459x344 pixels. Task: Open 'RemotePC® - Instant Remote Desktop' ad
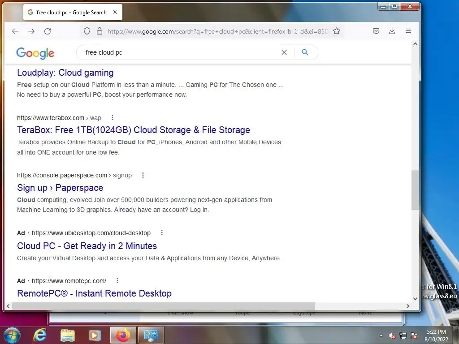point(94,293)
